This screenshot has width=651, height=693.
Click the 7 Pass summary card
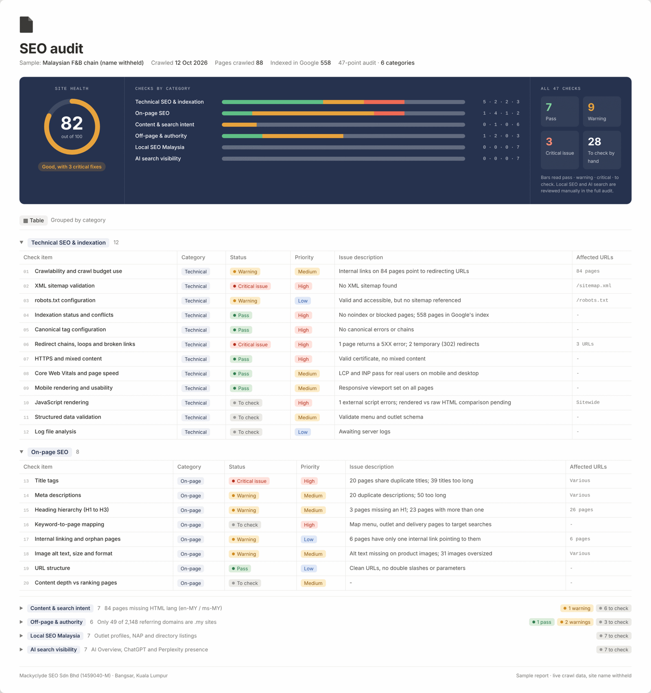click(559, 112)
